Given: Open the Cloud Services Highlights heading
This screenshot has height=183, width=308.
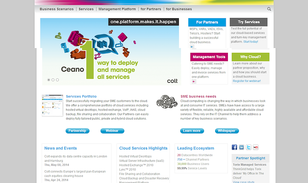Looking at the screenshot, I should click(143, 148).
